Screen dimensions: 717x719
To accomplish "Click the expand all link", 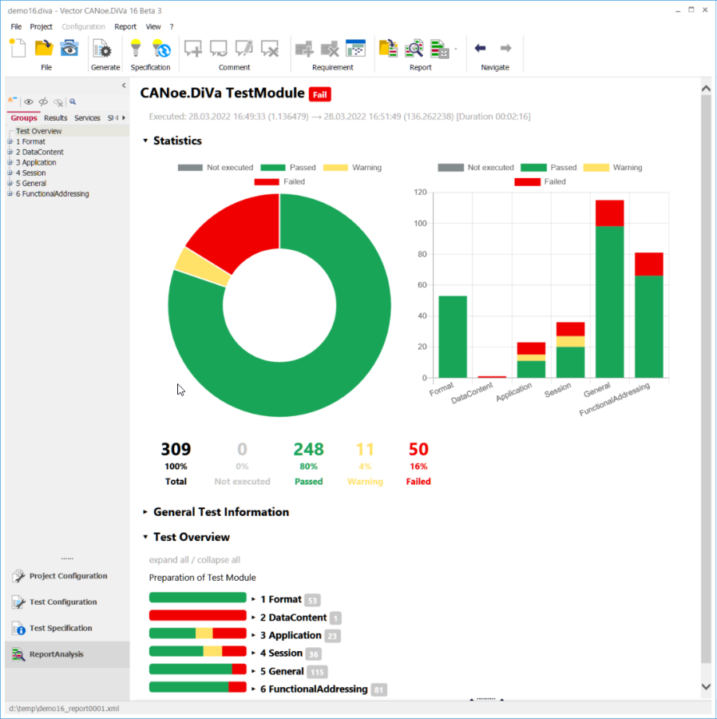I will 168,560.
